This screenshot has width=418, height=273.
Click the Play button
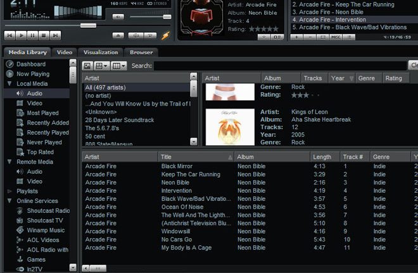coord(21,35)
